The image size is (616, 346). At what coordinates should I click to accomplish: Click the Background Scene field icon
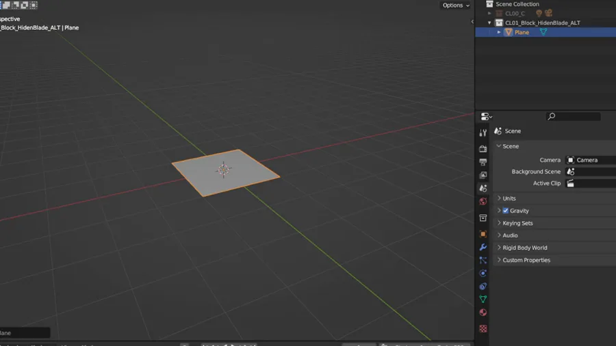[570, 172]
